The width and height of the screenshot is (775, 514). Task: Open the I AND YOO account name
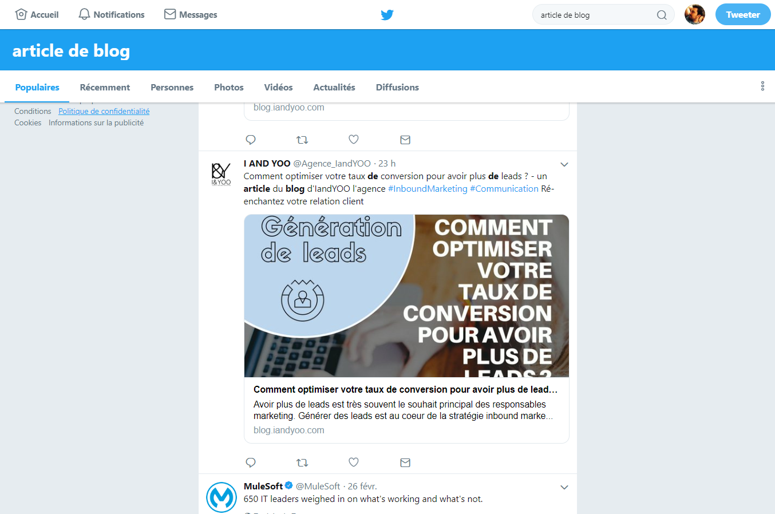[x=267, y=164]
